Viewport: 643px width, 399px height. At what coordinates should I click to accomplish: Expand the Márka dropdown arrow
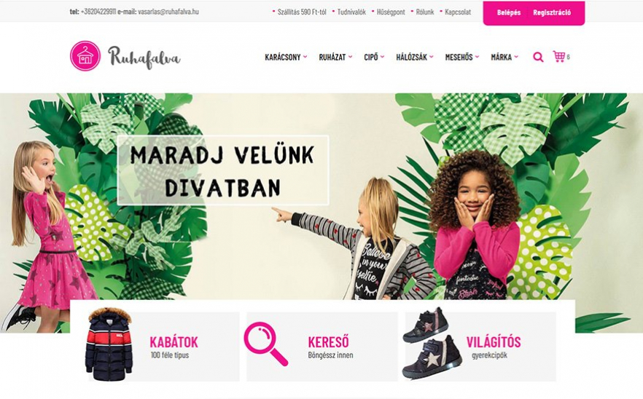tap(516, 57)
